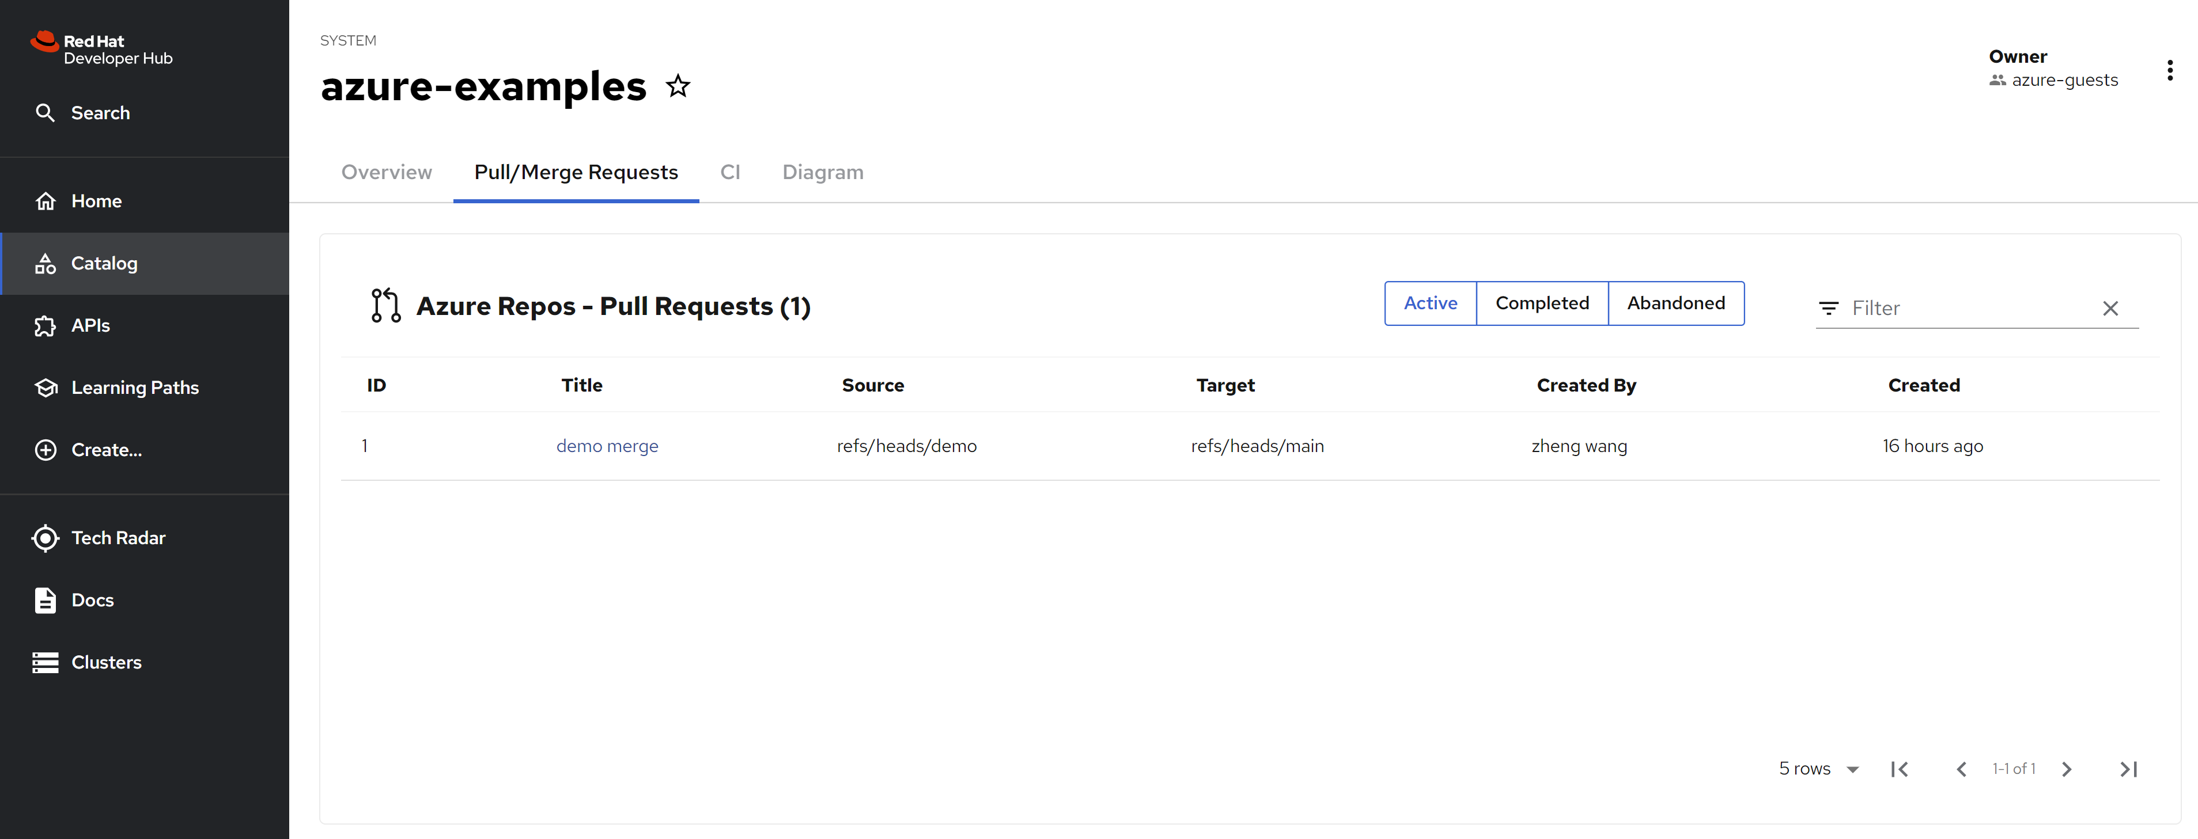2198x839 pixels.
Task: Switch to the CI tab
Action: click(x=729, y=172)
